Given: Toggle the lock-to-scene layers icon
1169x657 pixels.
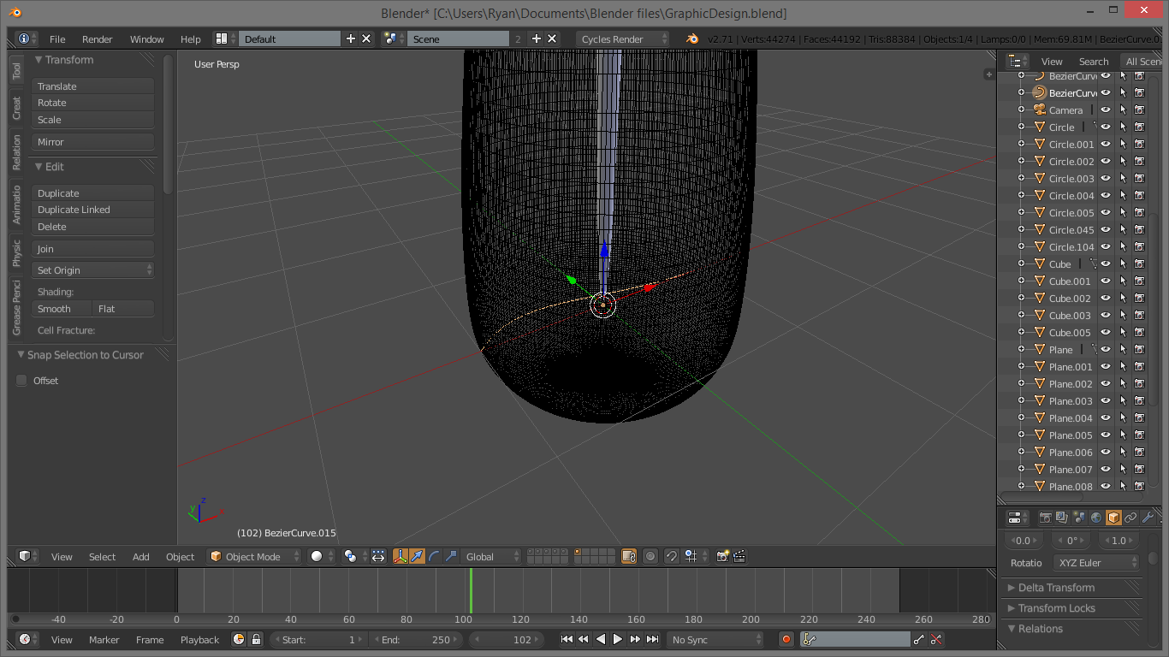Looking at the screenshot, I should click(x=629, y=556).
